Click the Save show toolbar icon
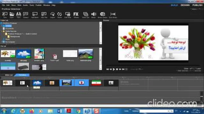Image resolution: width=204 pixels, height=114 pixels. pos(18,15)
